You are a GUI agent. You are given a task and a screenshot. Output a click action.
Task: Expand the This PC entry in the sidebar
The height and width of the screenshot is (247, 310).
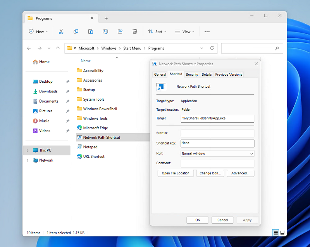[27, 150]
